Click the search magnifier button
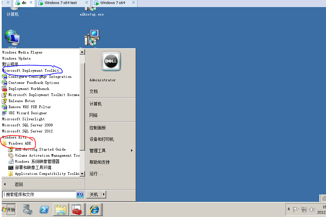The height and width of the screenshot is (217, 326). tap(80, 194)
